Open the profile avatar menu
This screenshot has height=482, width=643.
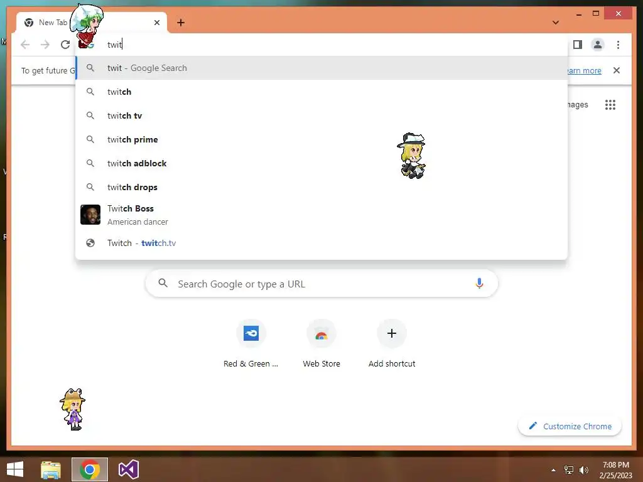pos(598,45)
